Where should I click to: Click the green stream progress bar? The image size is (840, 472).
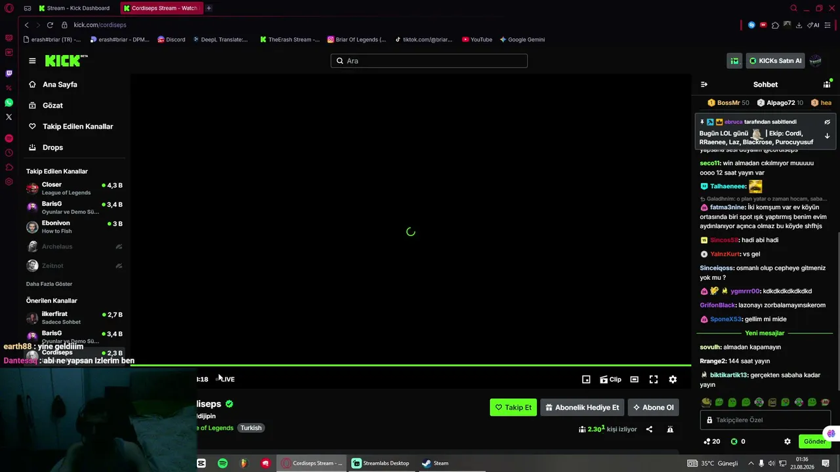tap(411, 365)
